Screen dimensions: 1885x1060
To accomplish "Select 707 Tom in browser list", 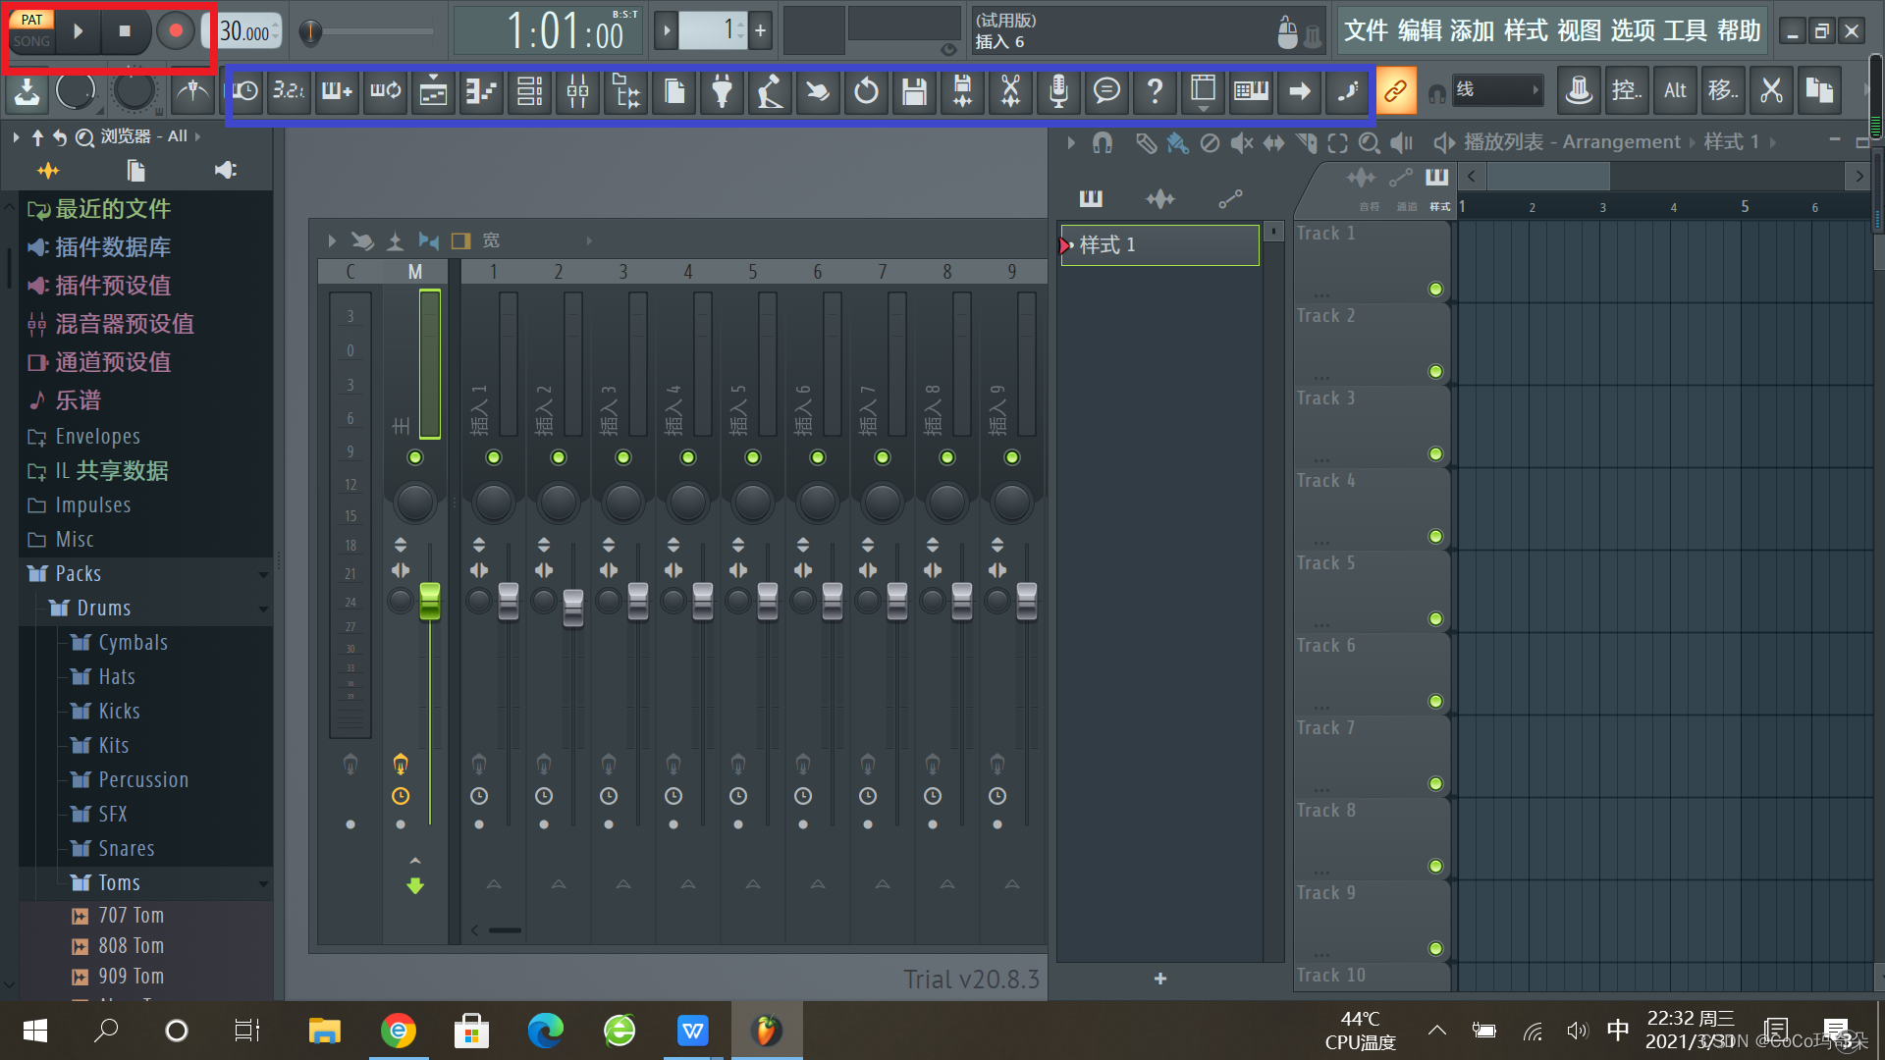I will point(130,917).
